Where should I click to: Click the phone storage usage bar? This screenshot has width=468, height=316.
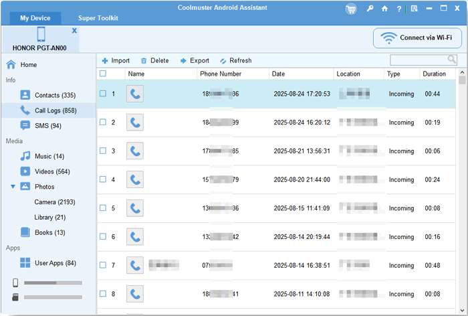pos(53,283)
